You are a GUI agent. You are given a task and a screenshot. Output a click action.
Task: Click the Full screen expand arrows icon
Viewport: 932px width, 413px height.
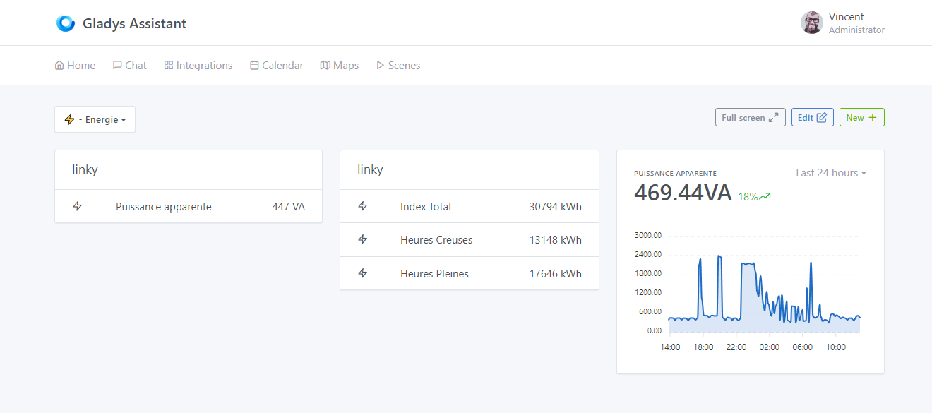coord(775,117)
